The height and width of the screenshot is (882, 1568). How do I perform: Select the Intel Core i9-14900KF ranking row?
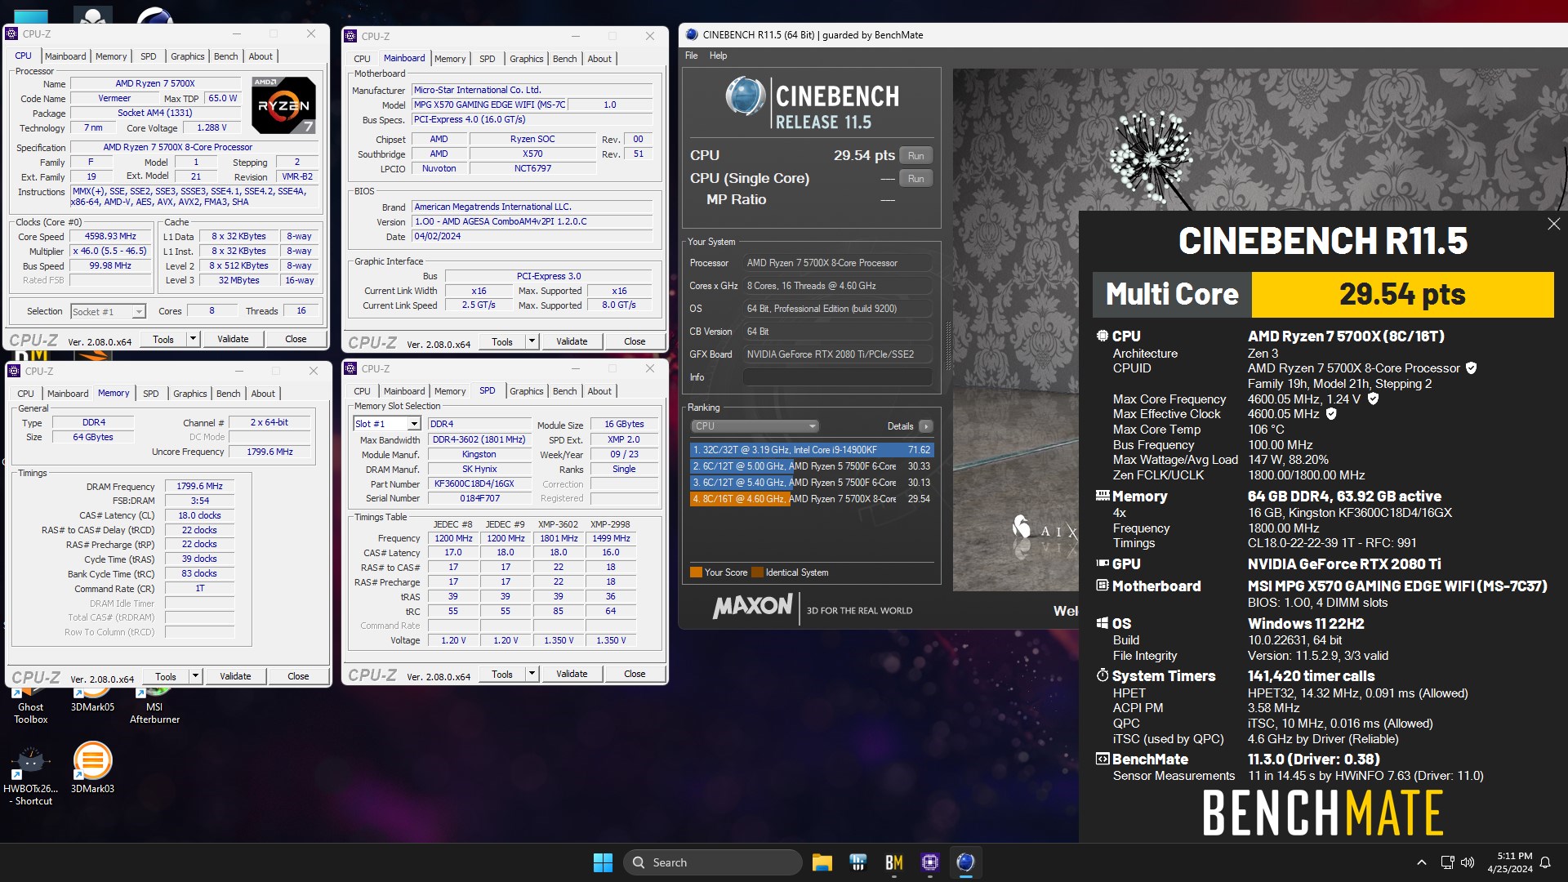pyautogui.click(x=811, y=450)
